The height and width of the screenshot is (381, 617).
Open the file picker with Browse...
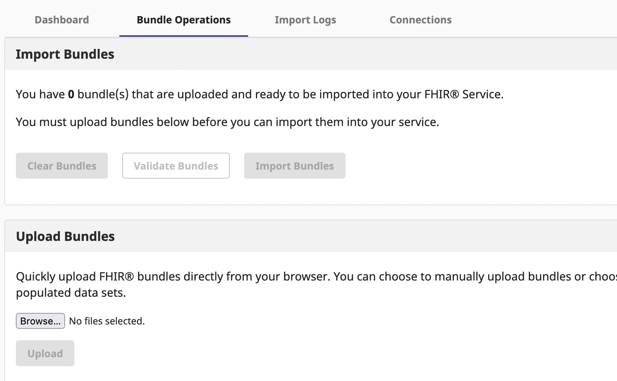click(x=40, y=321)
